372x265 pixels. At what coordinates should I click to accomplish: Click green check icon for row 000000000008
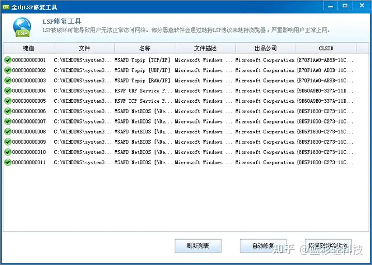tap(8, 131)
